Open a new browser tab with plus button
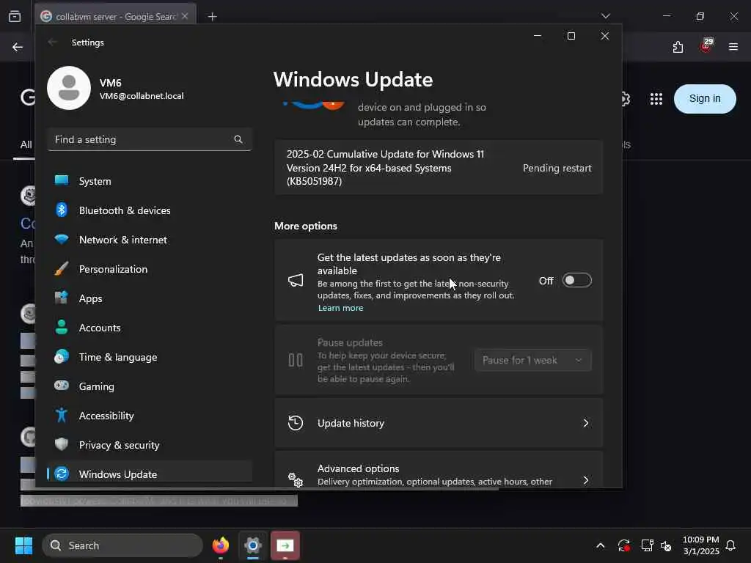Screen dimensions: 751x563 pos(212,16)
